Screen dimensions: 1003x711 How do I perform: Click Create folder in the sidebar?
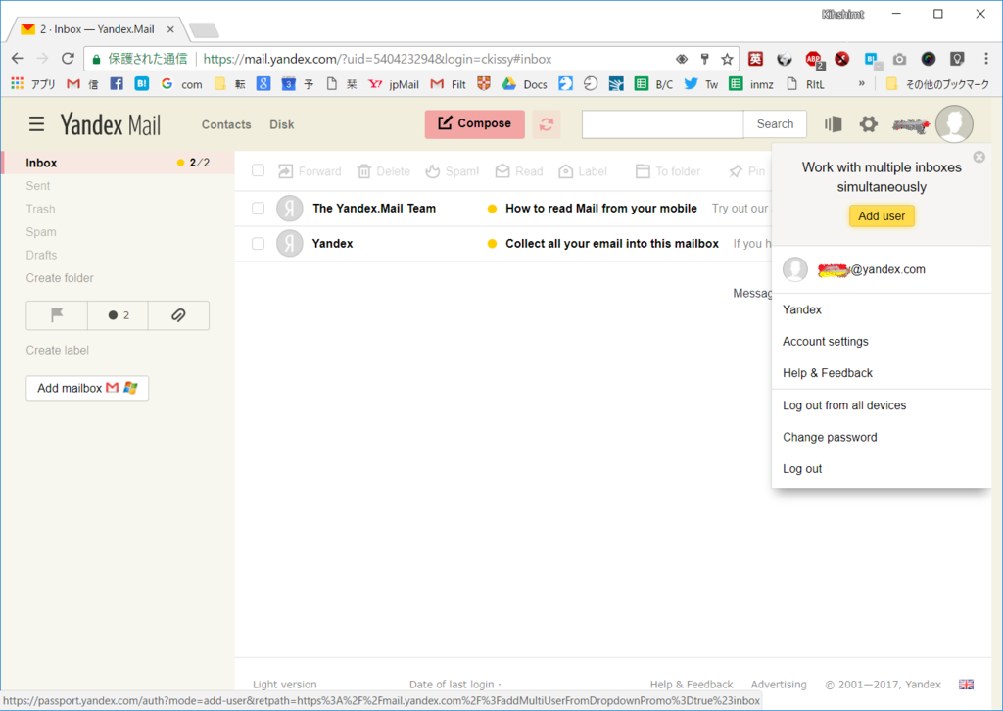pos(60,278)
